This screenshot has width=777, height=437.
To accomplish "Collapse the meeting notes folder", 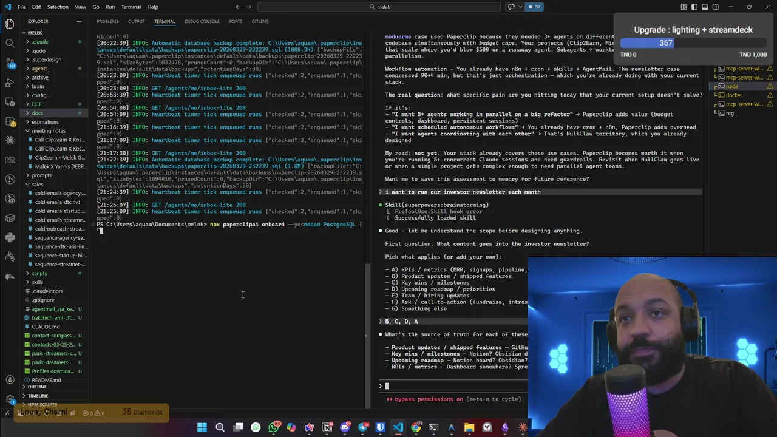I will (x=55, y=130).
